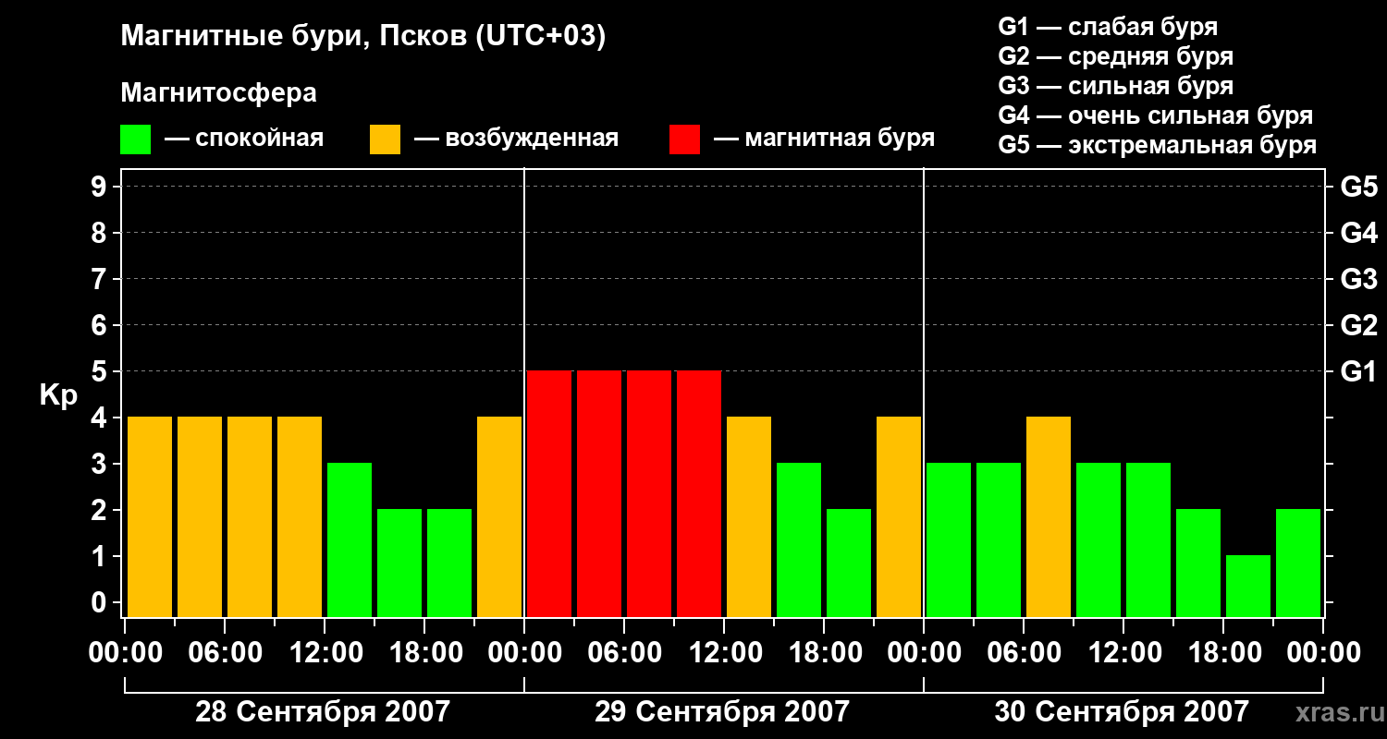Click the G1 label on the right axis
The image size is (1387, 739).
pos(1358,371)
